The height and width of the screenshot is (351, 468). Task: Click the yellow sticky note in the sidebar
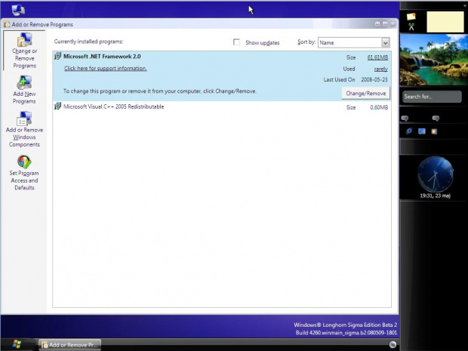coord(445,22)
